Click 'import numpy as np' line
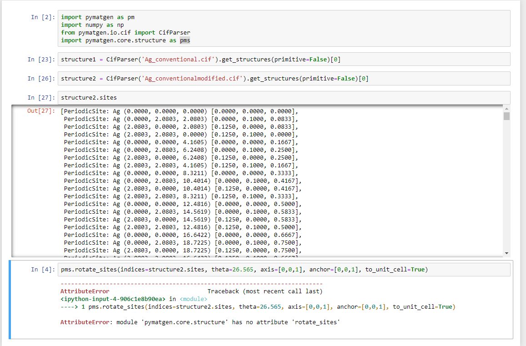This screenshot has width=526, height=346. tap(92, 25)
